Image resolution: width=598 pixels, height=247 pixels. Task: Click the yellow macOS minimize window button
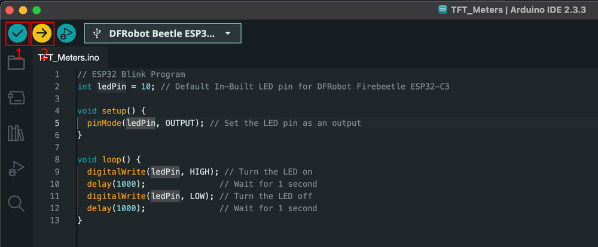tap(23, 10)
